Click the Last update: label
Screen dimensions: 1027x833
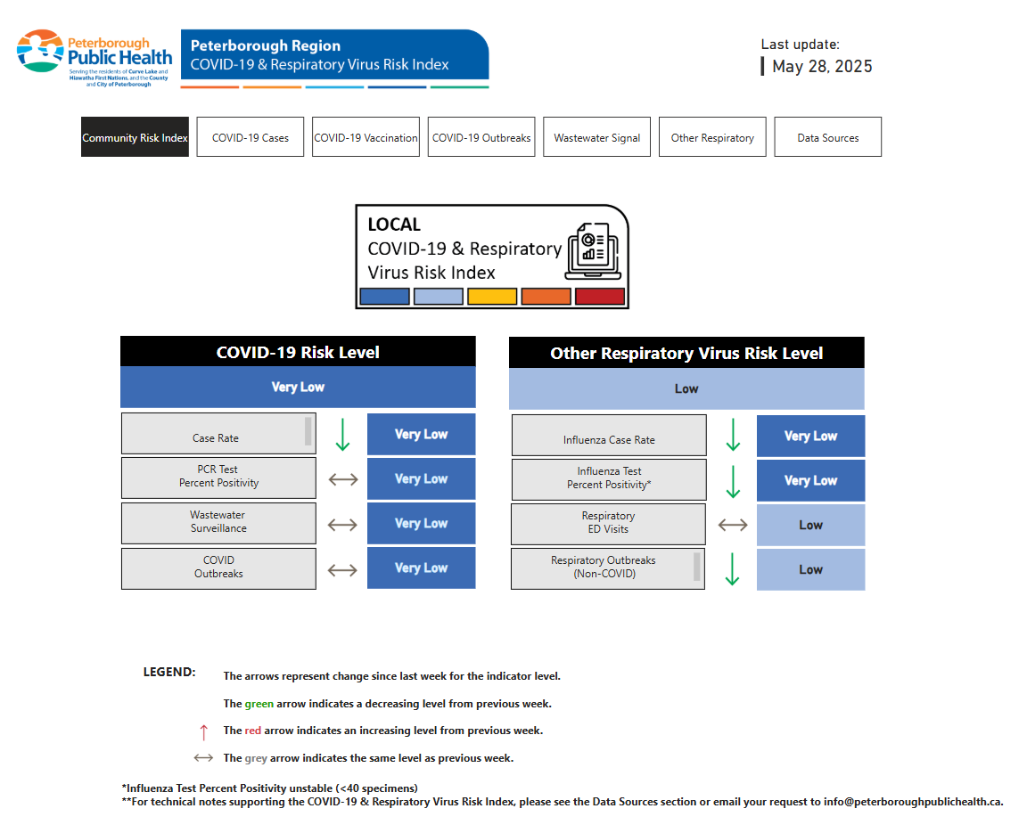(x=800, y=44)
